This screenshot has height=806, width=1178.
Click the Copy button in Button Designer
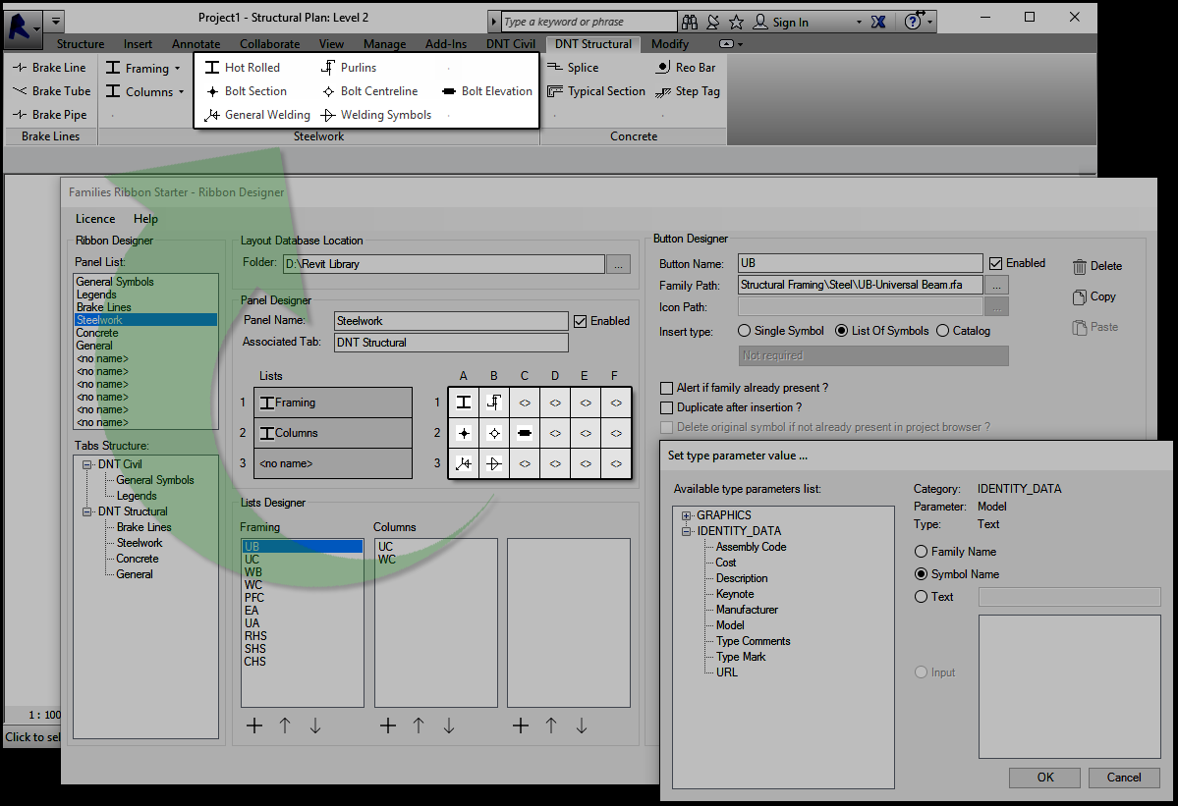pyautogui.click(x=1093, y=296)
